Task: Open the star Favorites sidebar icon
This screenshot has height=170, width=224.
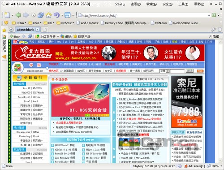Action: 4,31
